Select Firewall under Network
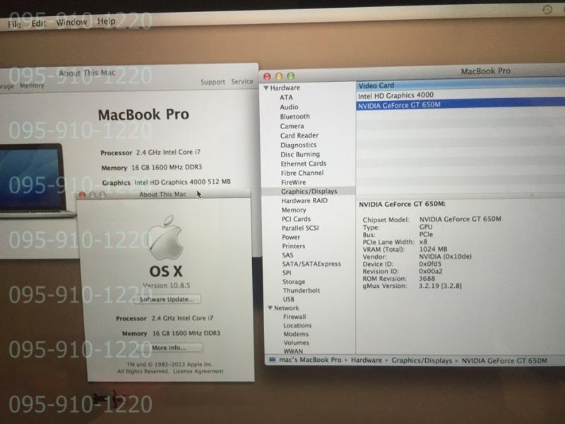Image resolution: width=565 pixels, height=424 pixels. pos(295,317)
